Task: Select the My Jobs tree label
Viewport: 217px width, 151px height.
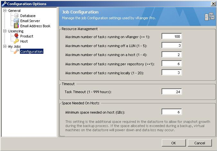Action: point(14,46)
